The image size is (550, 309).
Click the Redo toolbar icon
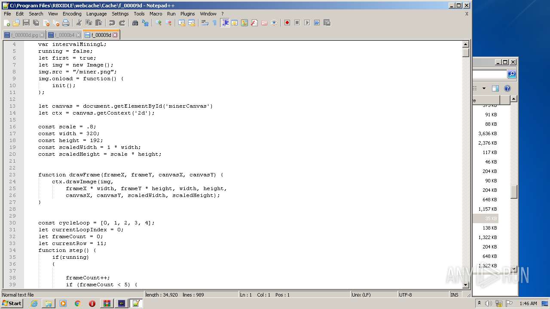[x=122, y=23]
